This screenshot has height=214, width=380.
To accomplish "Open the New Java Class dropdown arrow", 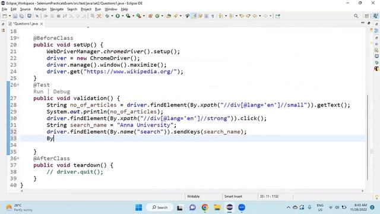I will 162,16.
